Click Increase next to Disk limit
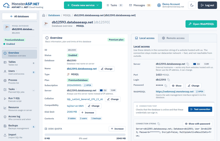The image size is (220, 141). pos(87,113)
